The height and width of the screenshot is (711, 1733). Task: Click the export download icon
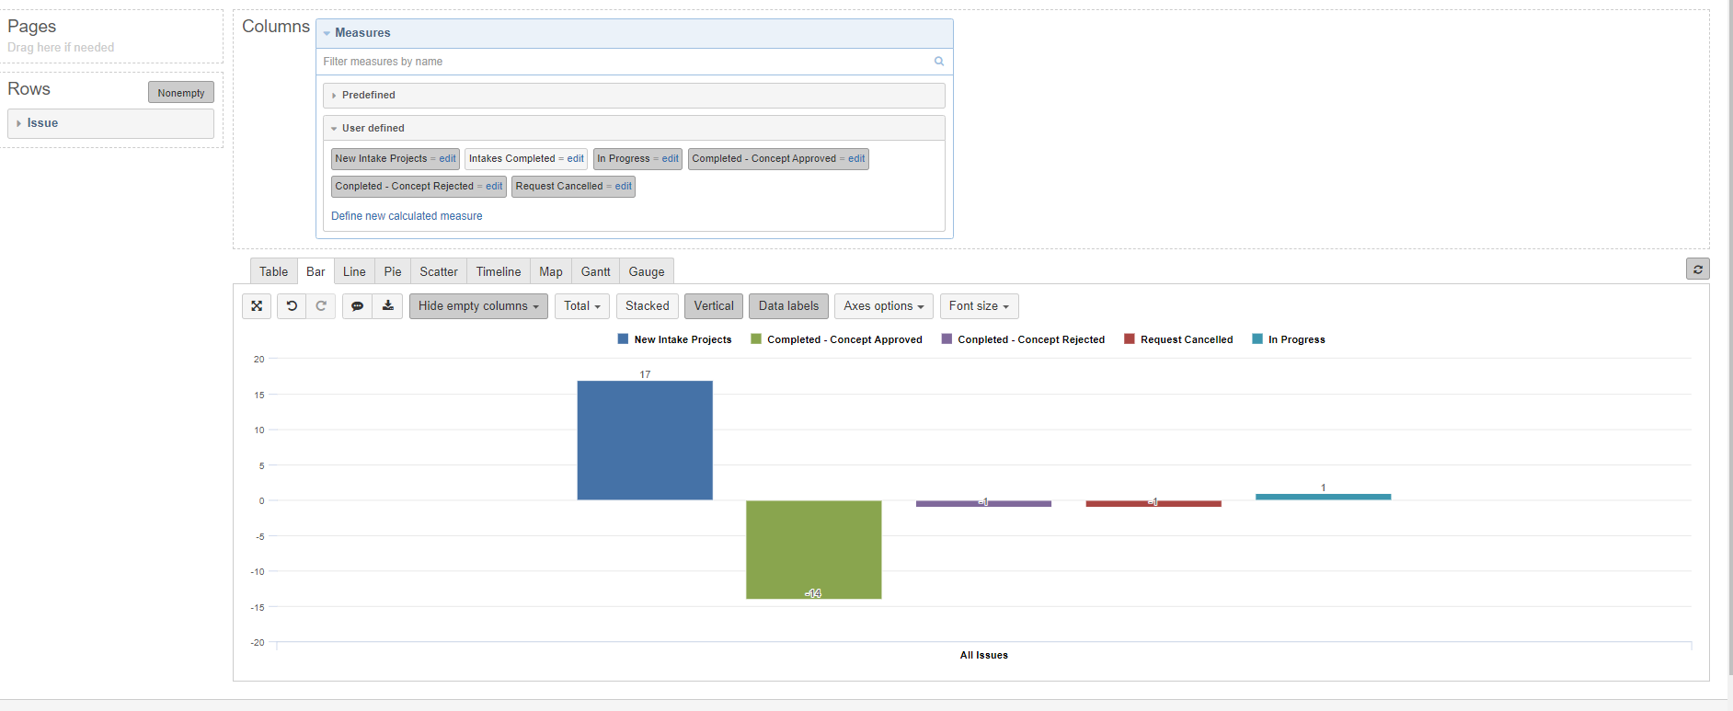(x=388, y=306)
